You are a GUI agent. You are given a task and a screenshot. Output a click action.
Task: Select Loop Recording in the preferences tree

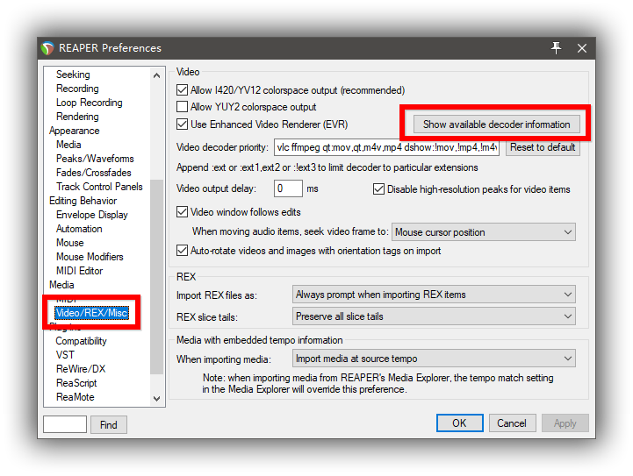(x=90, y=103)
